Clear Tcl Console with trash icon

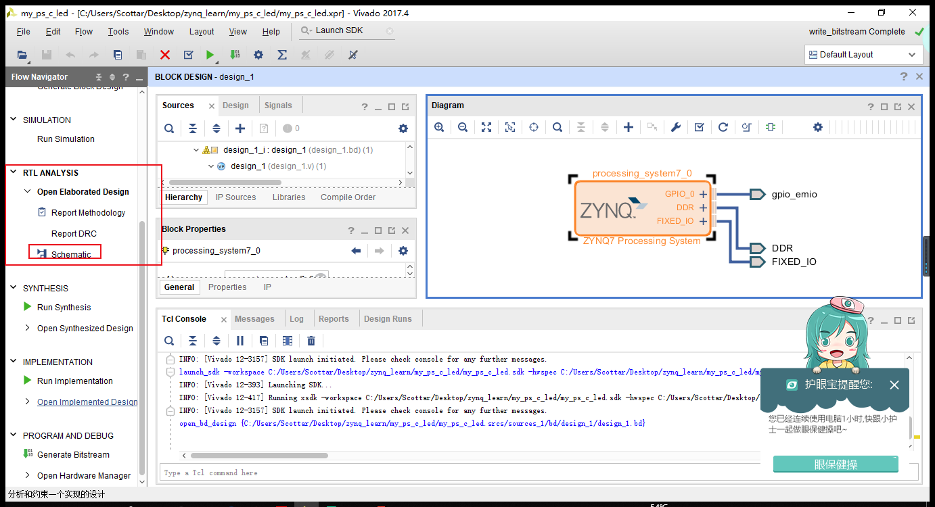pos(311,341)
